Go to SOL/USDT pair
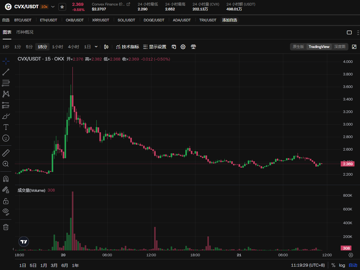 click(126, 20)
